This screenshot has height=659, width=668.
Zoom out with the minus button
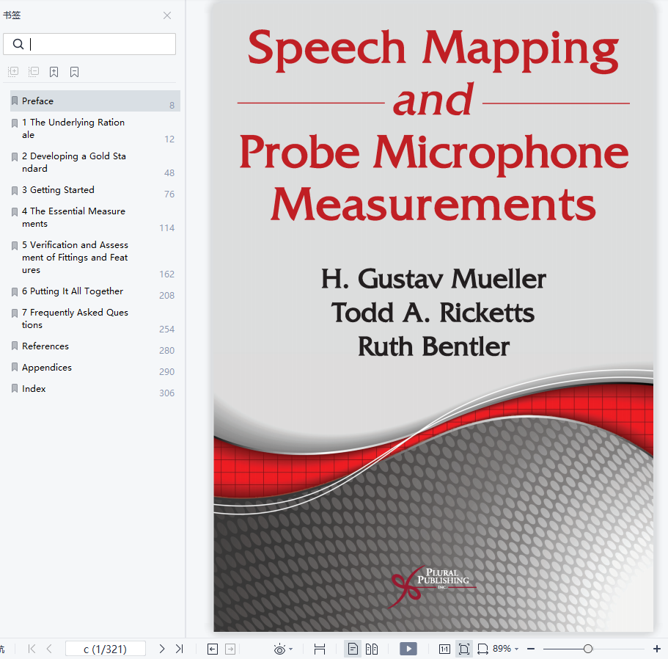[x=531, y=649]
